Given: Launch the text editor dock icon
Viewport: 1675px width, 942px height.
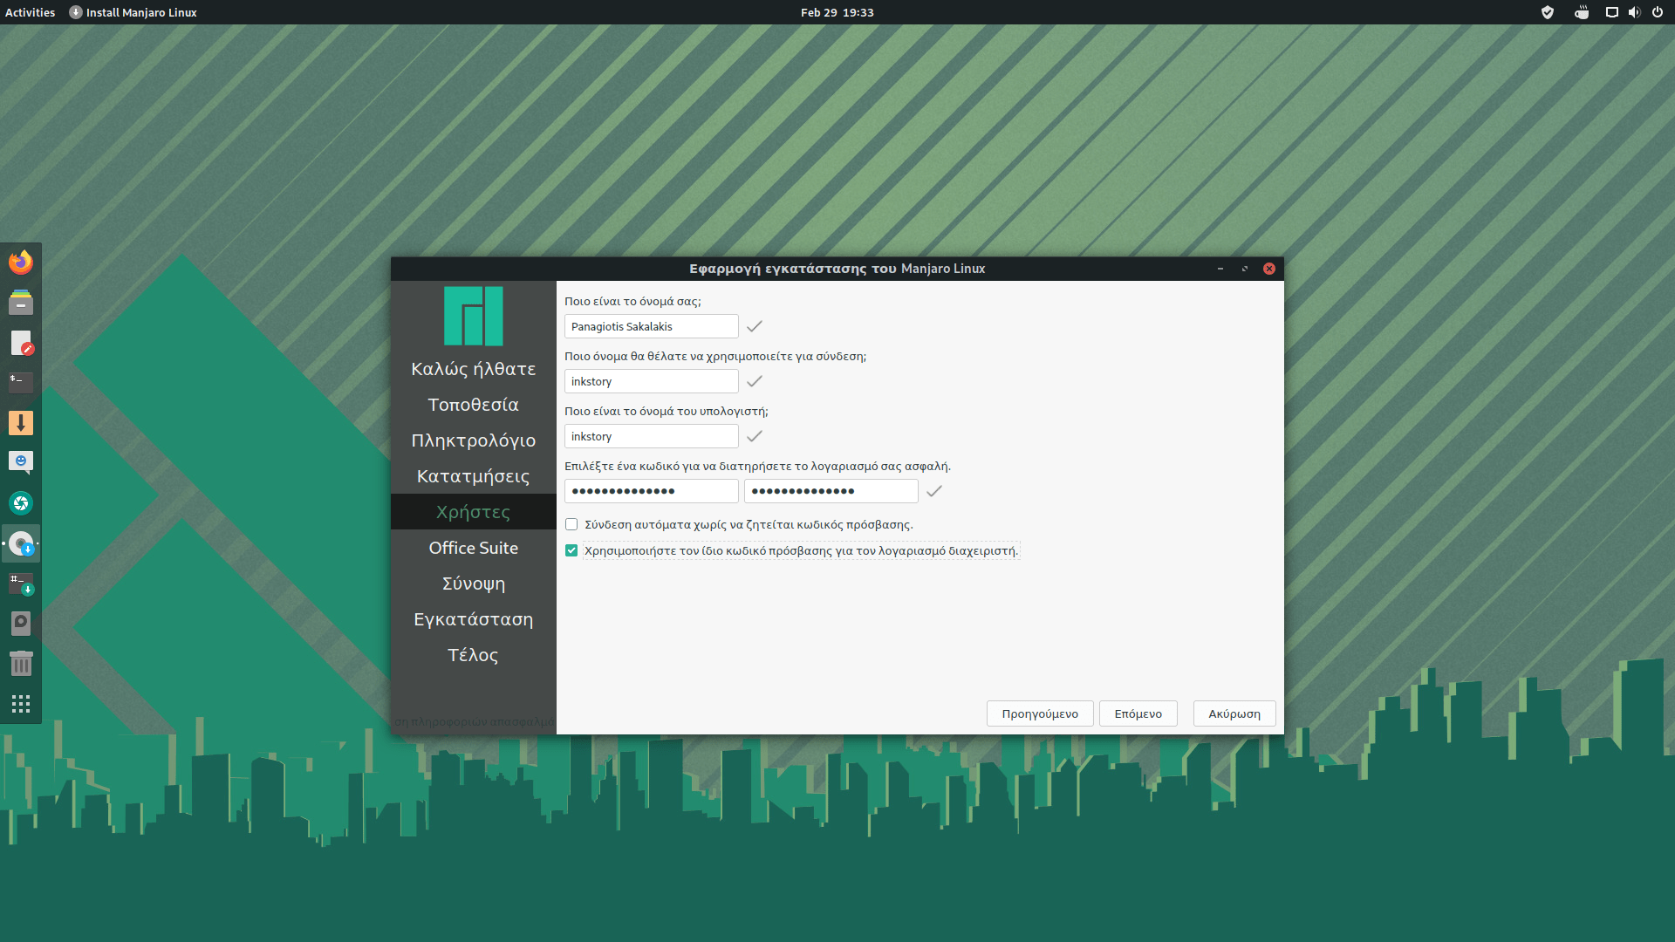Looking at the screenshot, I should [x=21, y=343].
